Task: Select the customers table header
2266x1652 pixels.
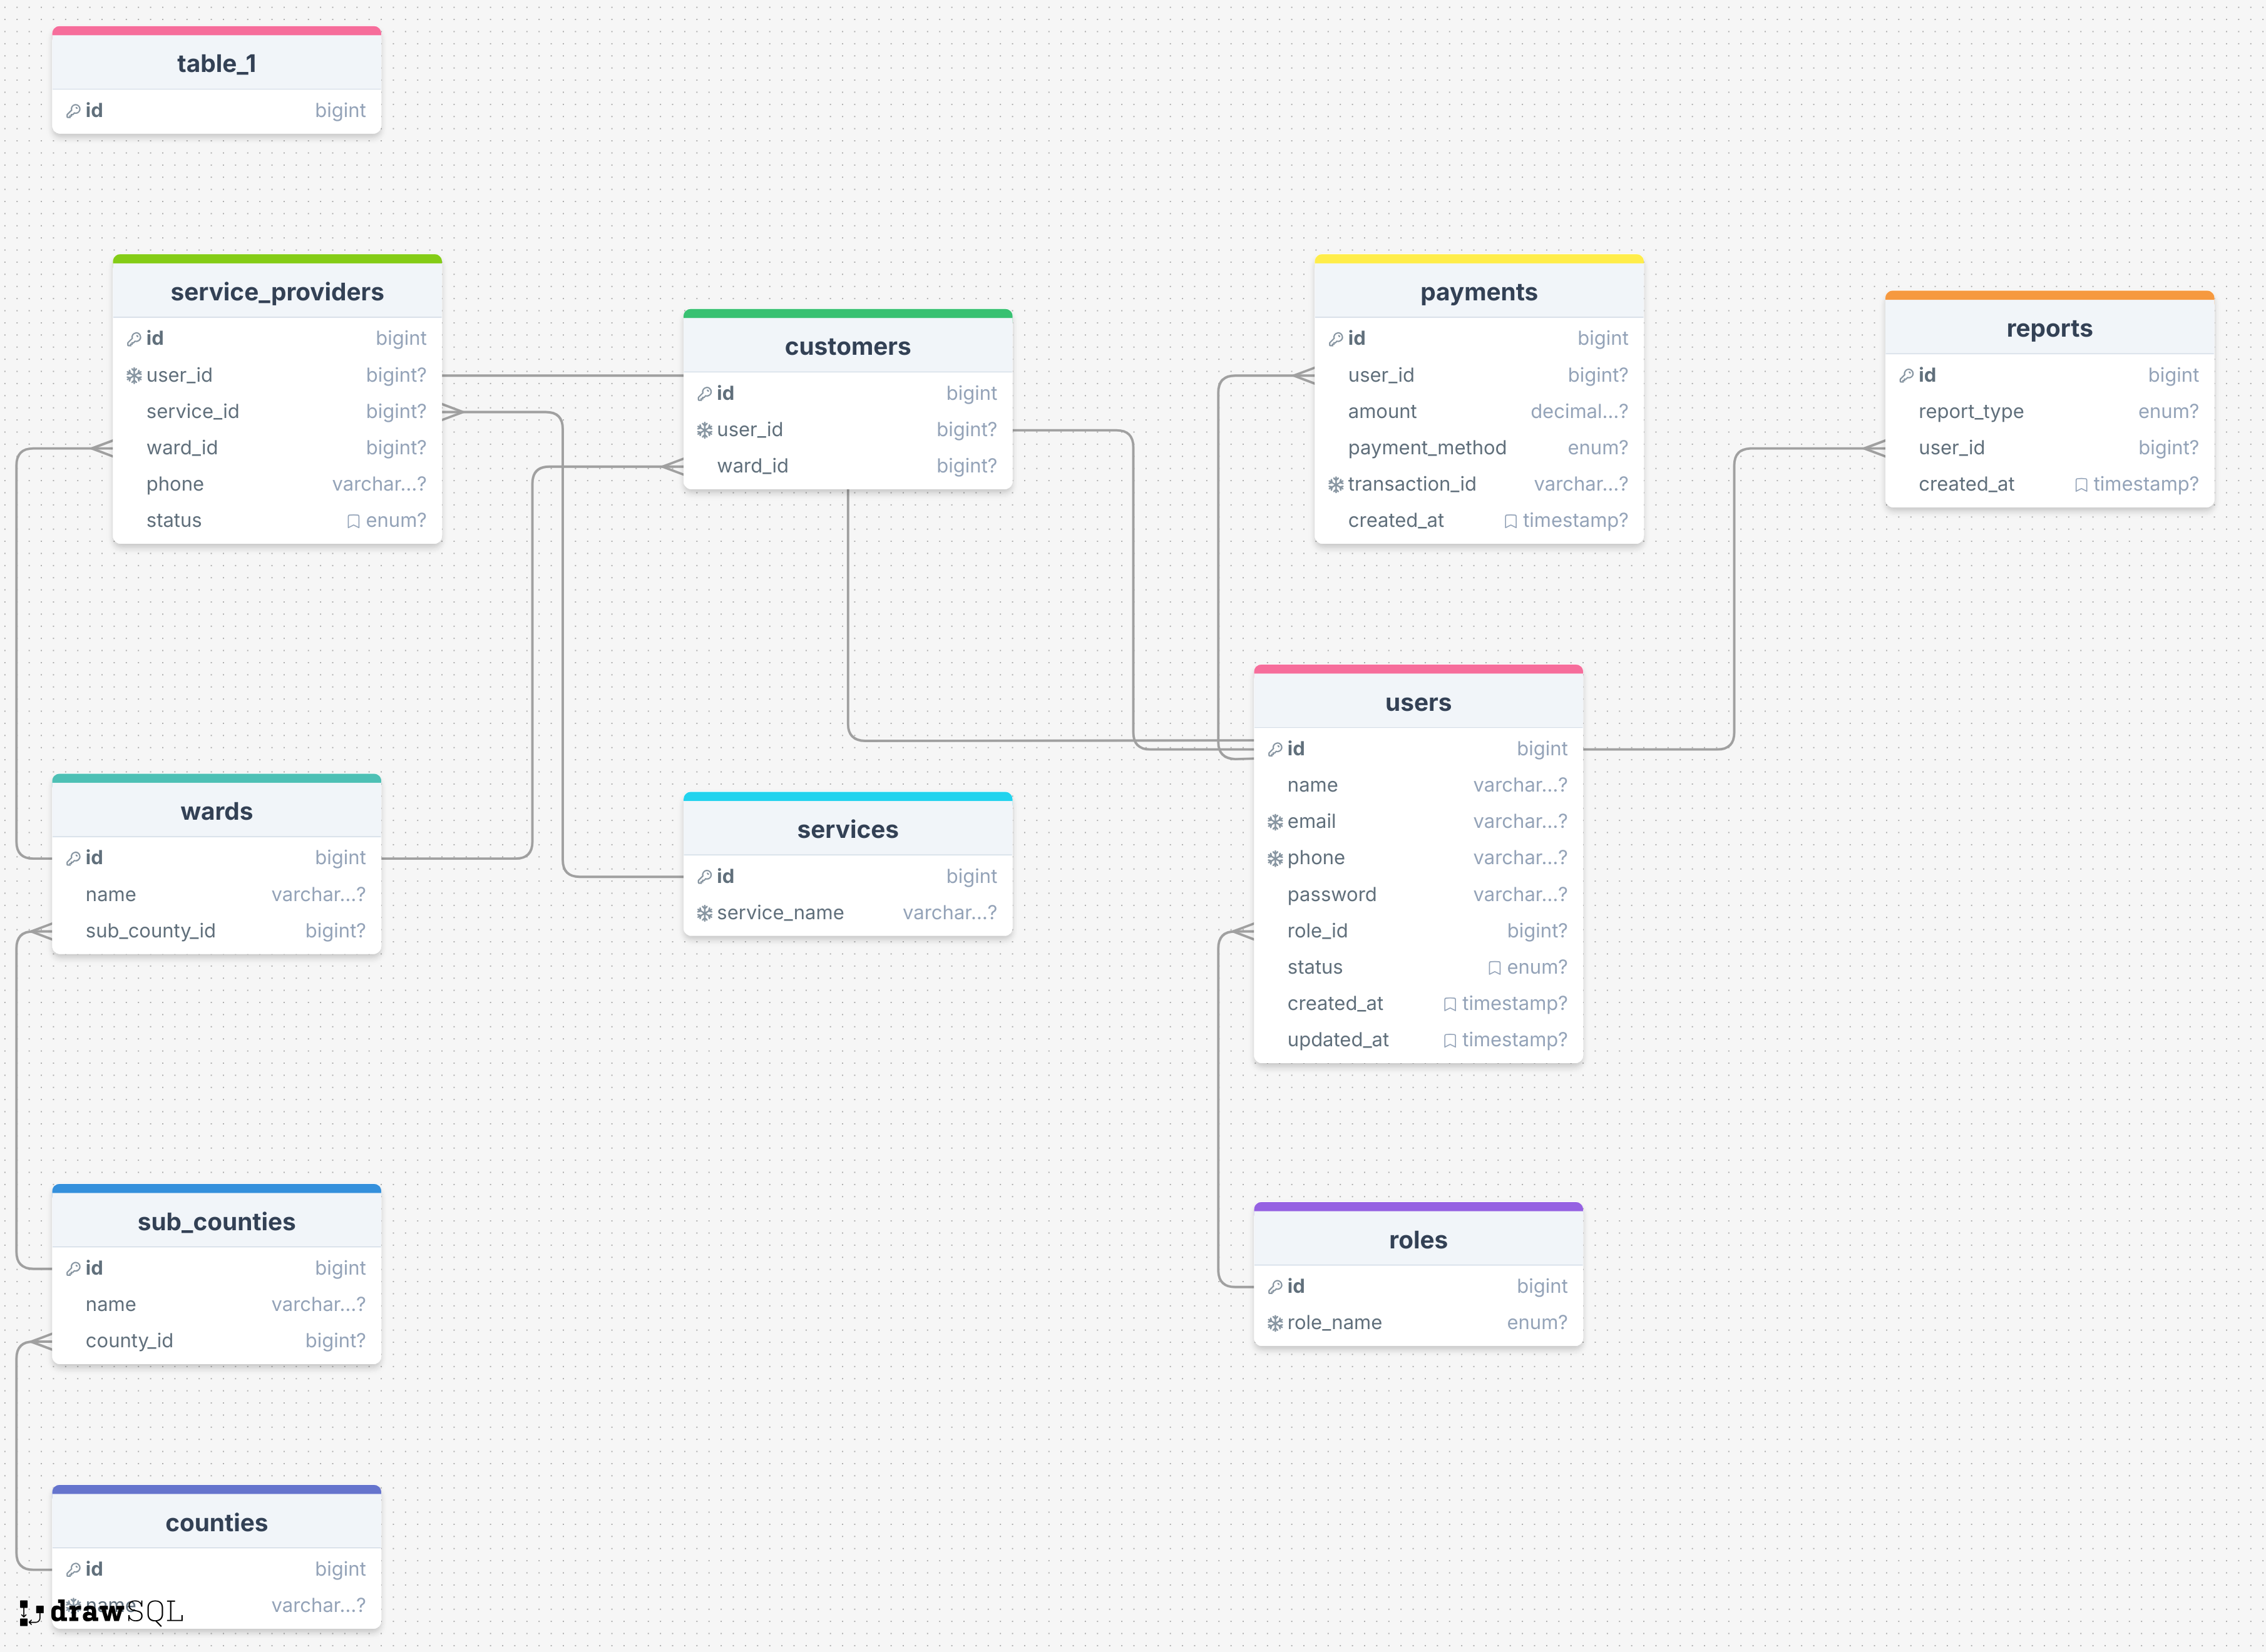Action: [x=846, y=347]
